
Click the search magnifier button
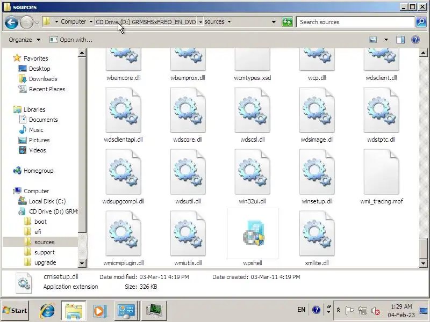(x=420, y=22)
